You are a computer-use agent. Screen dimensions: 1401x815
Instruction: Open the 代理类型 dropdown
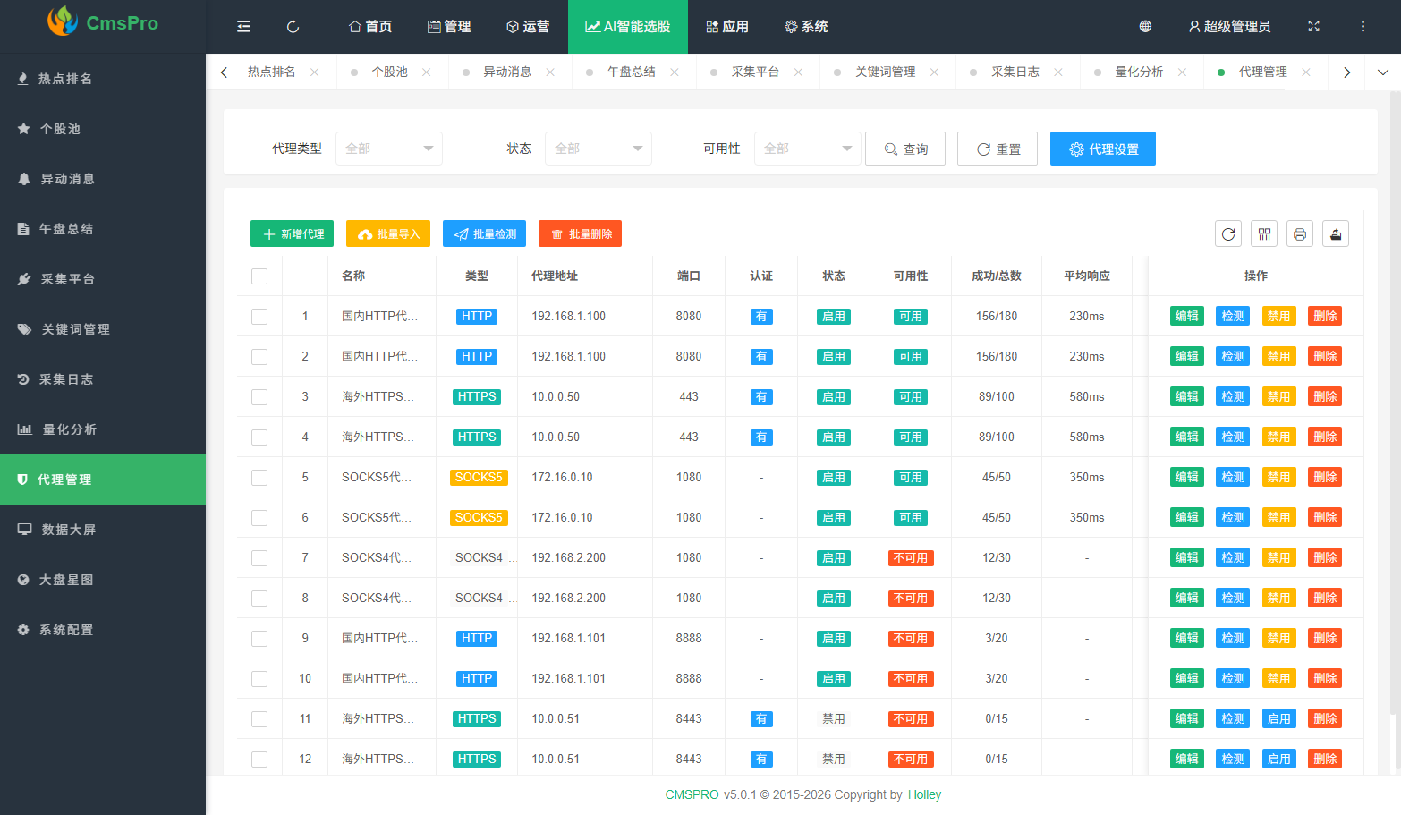389,149
